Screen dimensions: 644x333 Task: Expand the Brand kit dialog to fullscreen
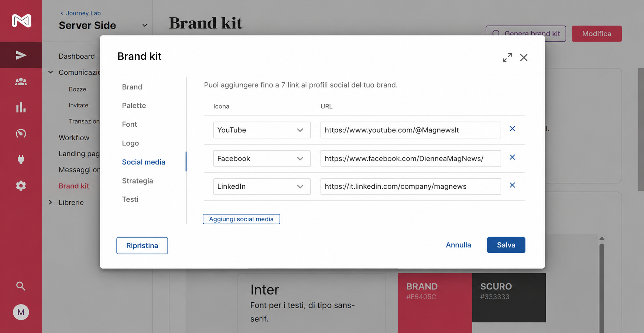tap(507, 58)
